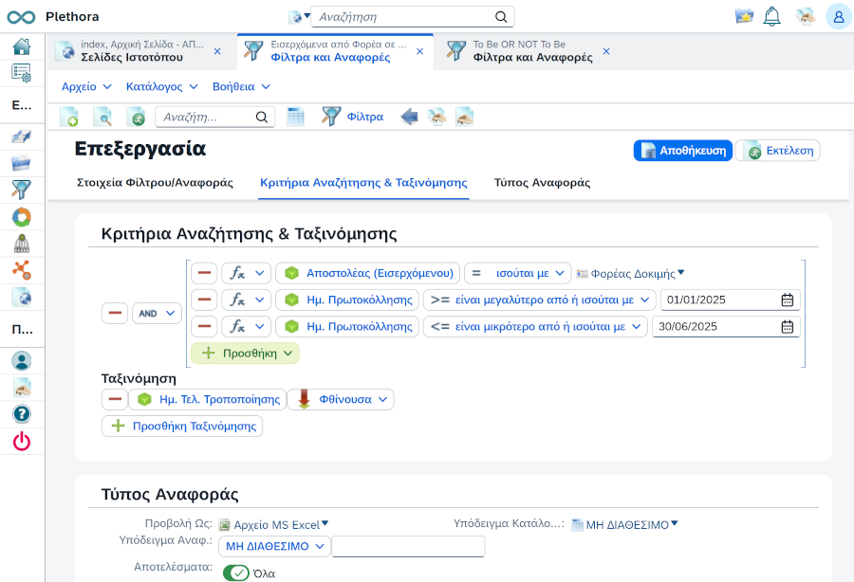The width and height of the screenshot is (854, 582).
Task: Open the calendar icon beside 01/01/2025
Action: [786, 299]
